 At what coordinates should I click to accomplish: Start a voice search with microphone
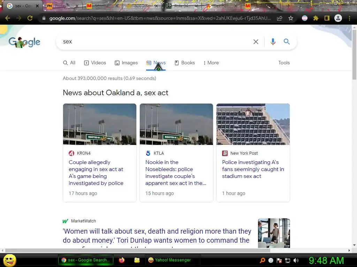[273, 42]
